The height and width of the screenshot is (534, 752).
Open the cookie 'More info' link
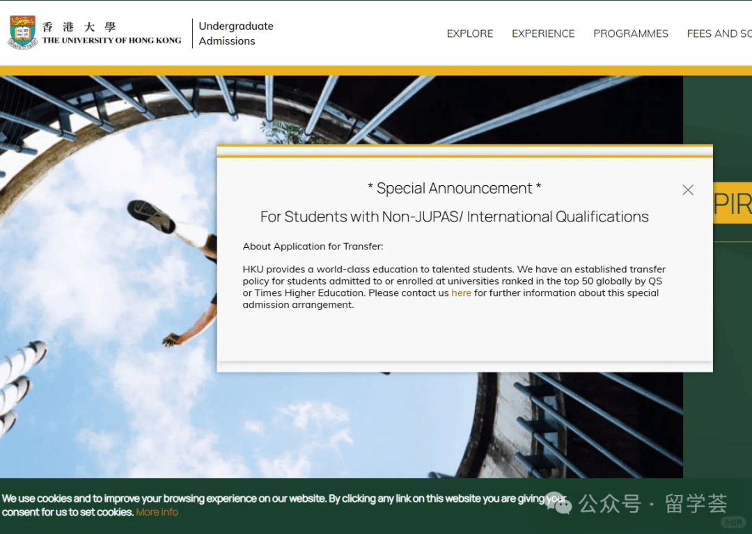click(157, 512)
